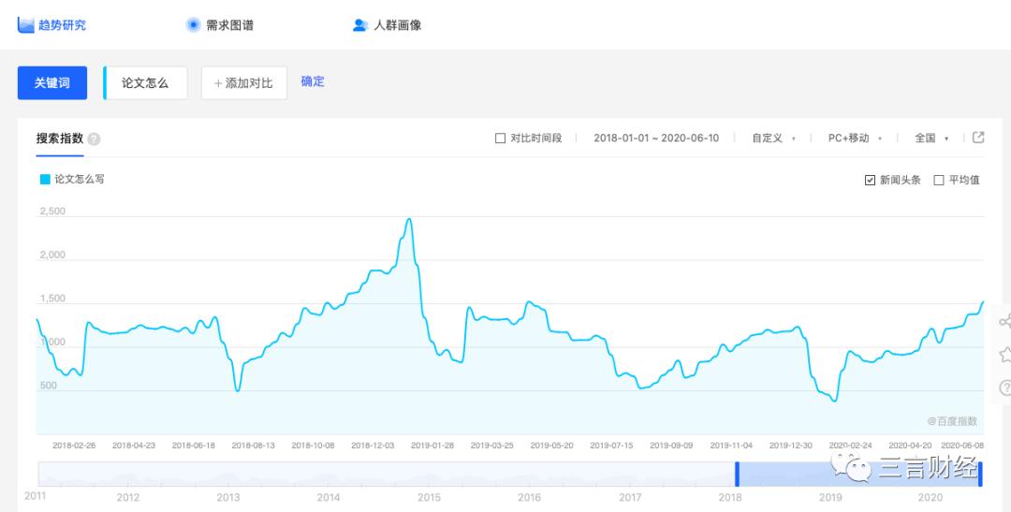
Task: Click the help question icon at right edge
Action: coord(1004,388)
